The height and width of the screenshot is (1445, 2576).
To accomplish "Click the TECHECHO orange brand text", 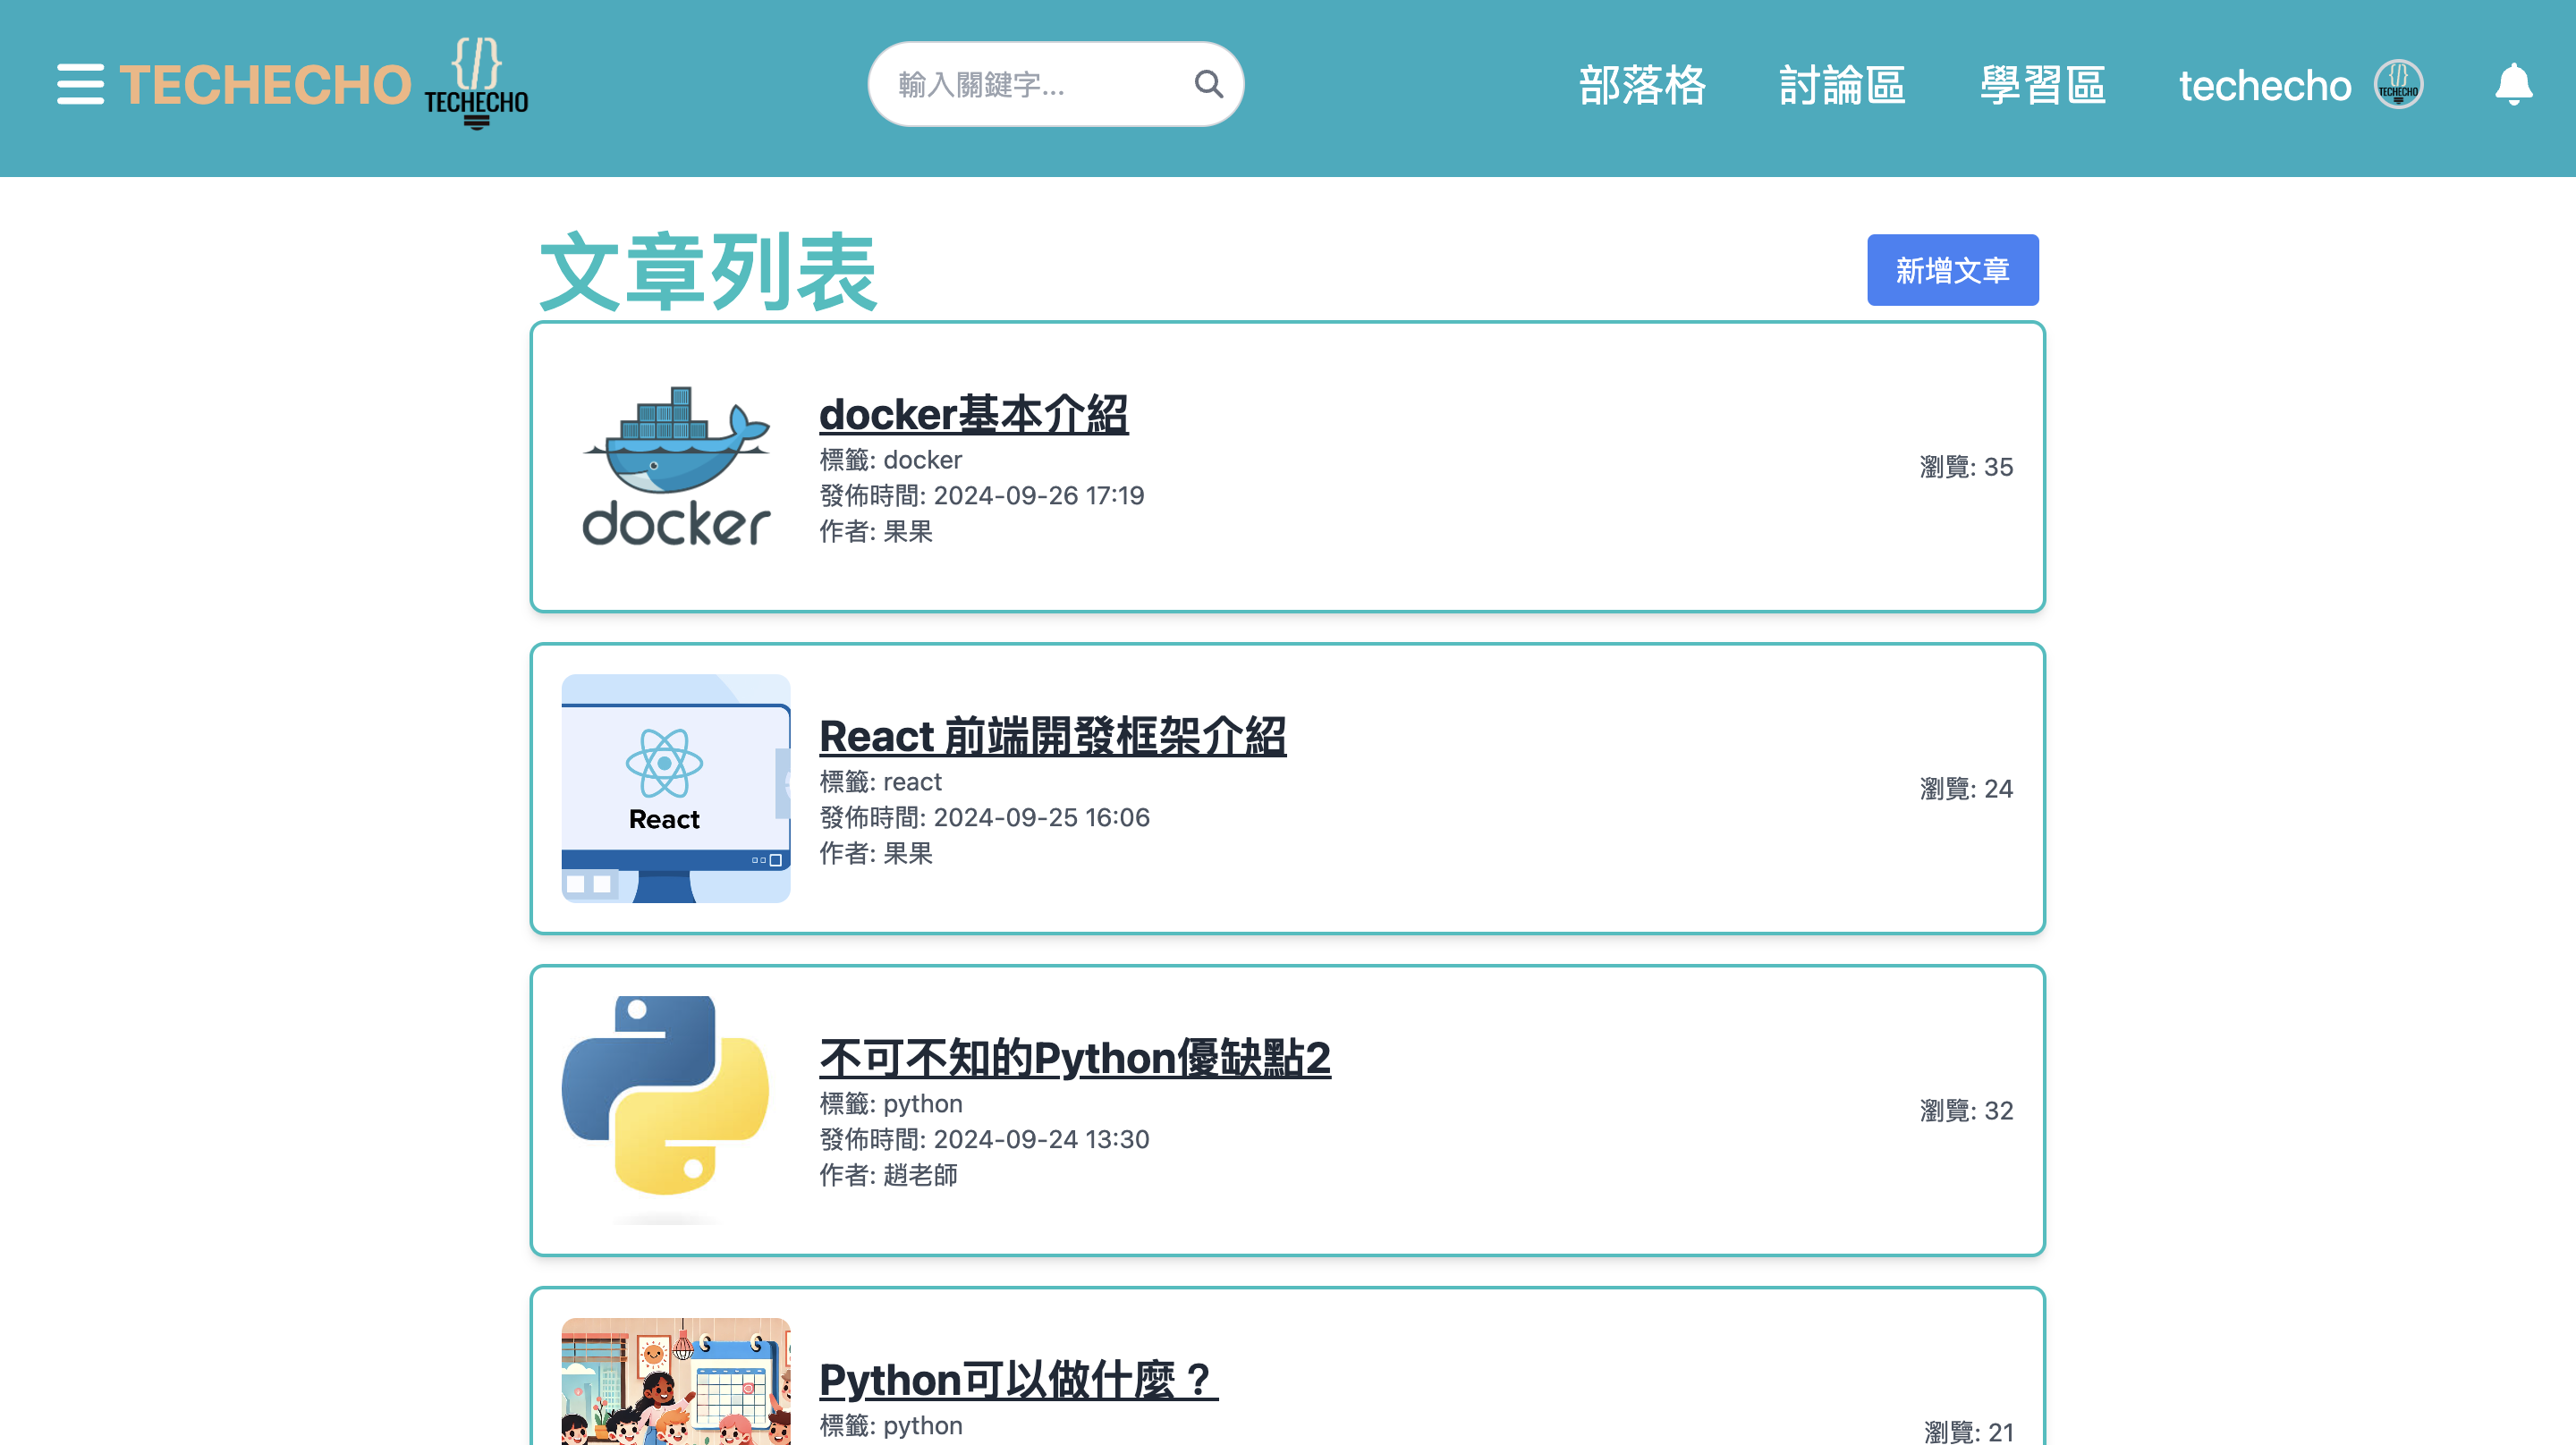I will pyautogui.click(x=265, y=84).
